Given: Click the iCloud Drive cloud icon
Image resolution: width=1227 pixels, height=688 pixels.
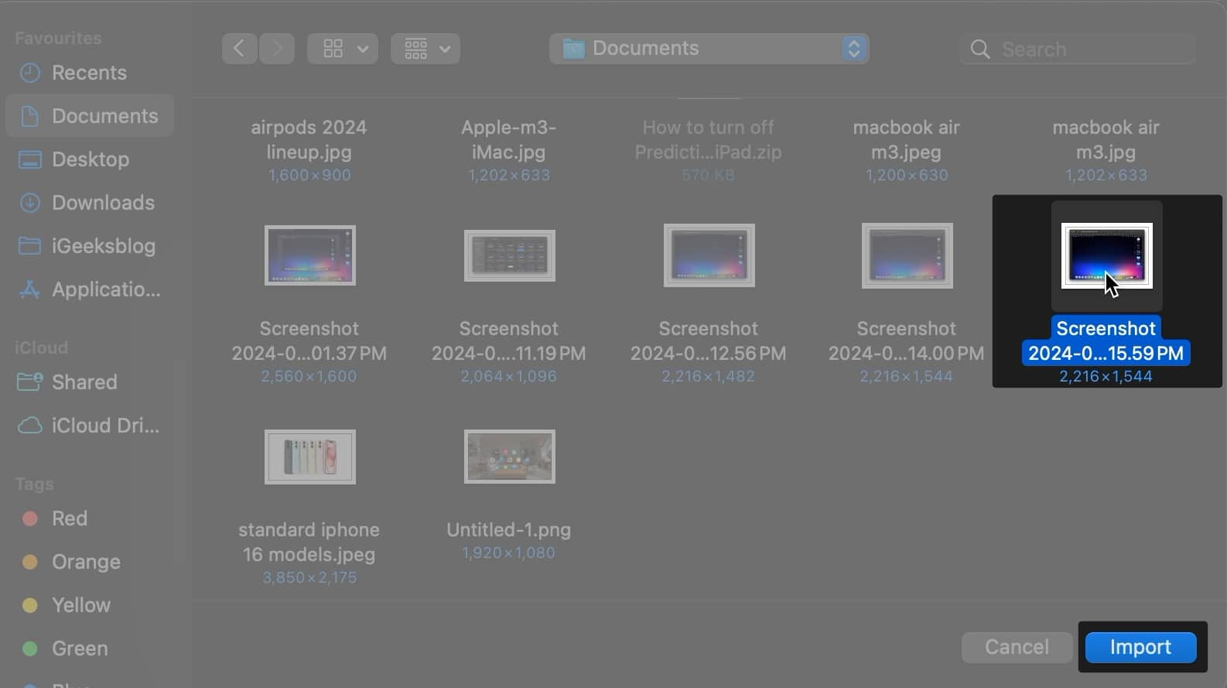Looking at the screenshot, I should pyautogui.click(x=29, y=426).
